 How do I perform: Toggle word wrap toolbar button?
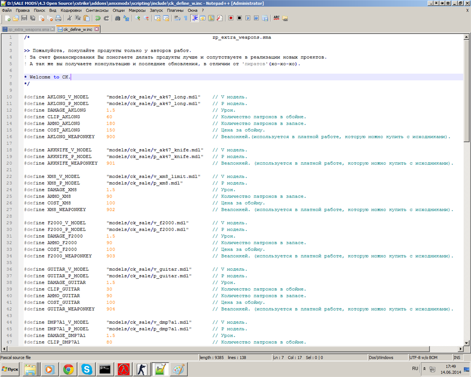tap(177, 18)
